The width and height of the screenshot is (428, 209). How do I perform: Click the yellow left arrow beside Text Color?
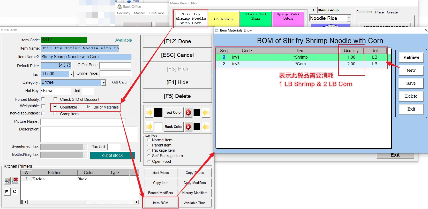(x=206, y=112)
